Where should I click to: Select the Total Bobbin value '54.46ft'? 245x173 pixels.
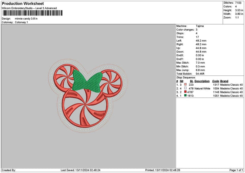(x=200, y=74)
